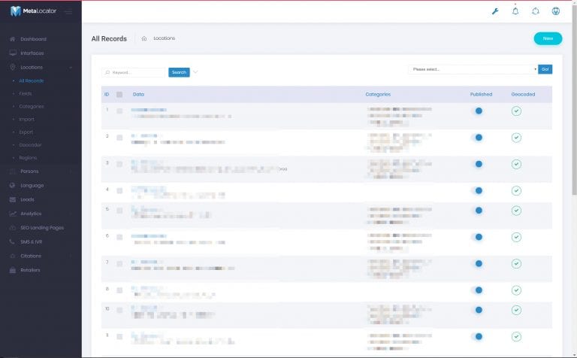Toggle Published switch for record 2

478,138
